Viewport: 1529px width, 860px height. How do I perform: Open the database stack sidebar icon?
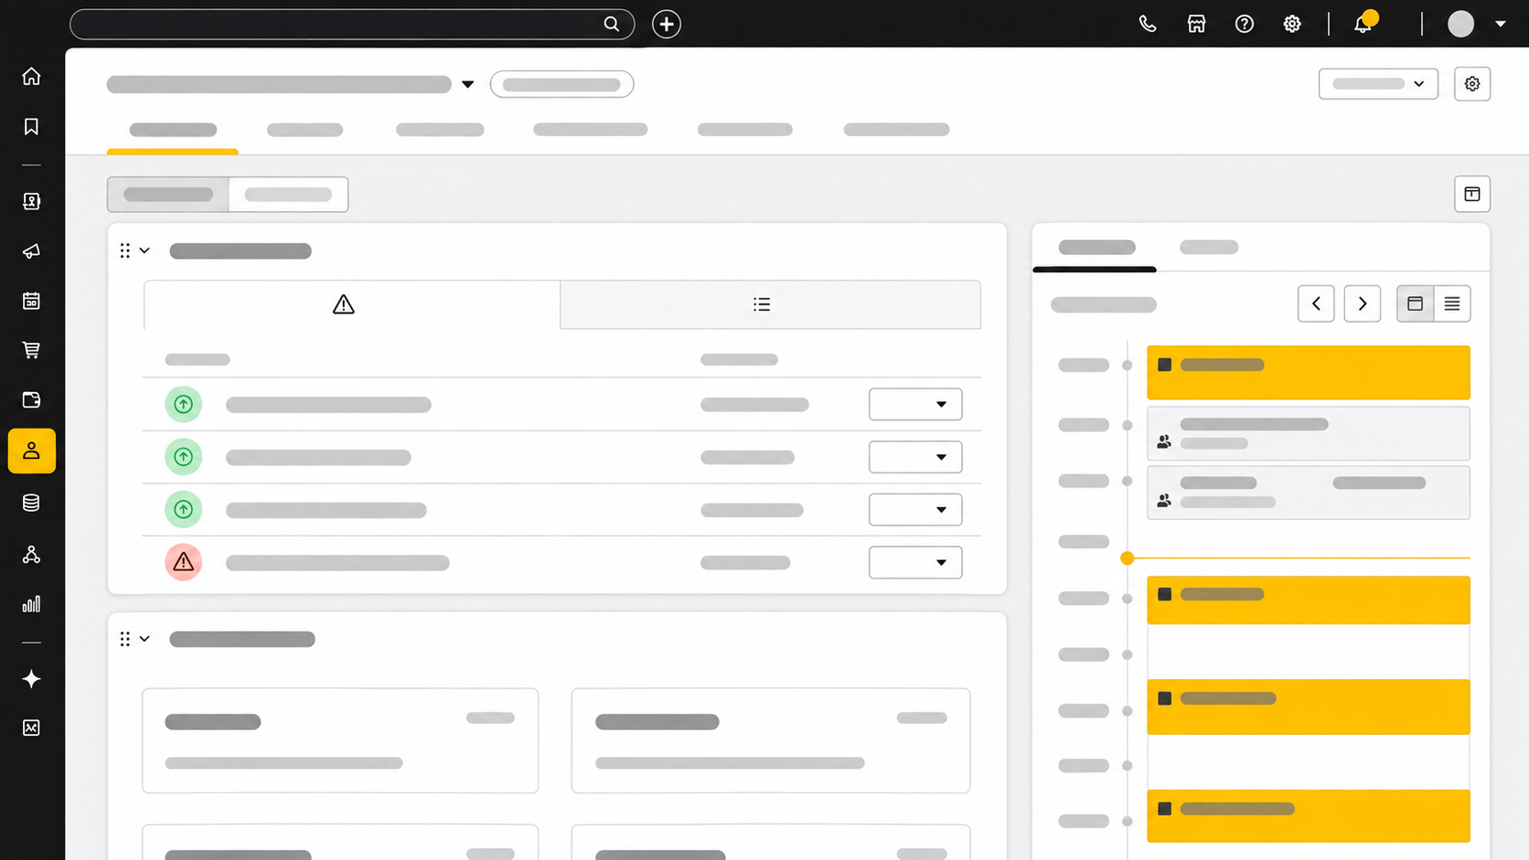click(x=31, y=503)
